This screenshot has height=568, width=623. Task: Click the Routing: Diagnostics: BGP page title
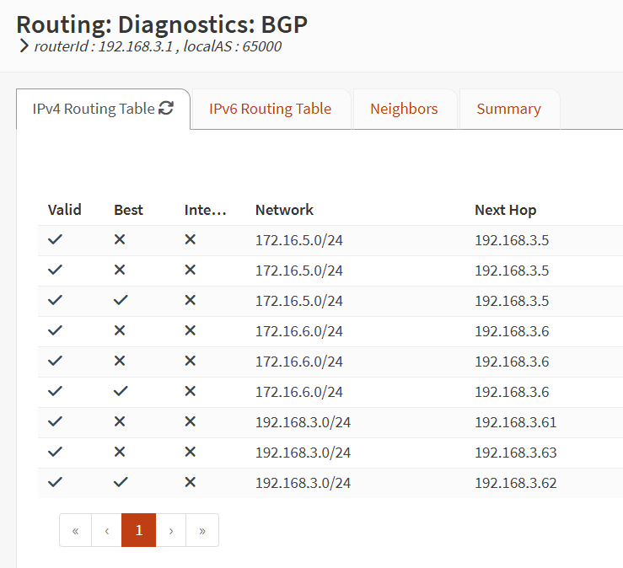pyautogui.click(x=162, y=24)
